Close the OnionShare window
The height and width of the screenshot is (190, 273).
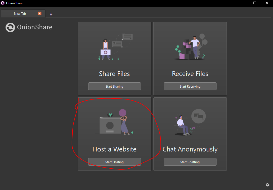pos(267,3)
